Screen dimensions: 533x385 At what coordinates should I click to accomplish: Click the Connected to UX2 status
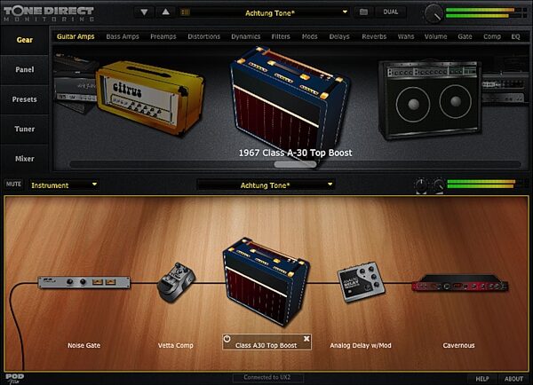pos(267,377)
